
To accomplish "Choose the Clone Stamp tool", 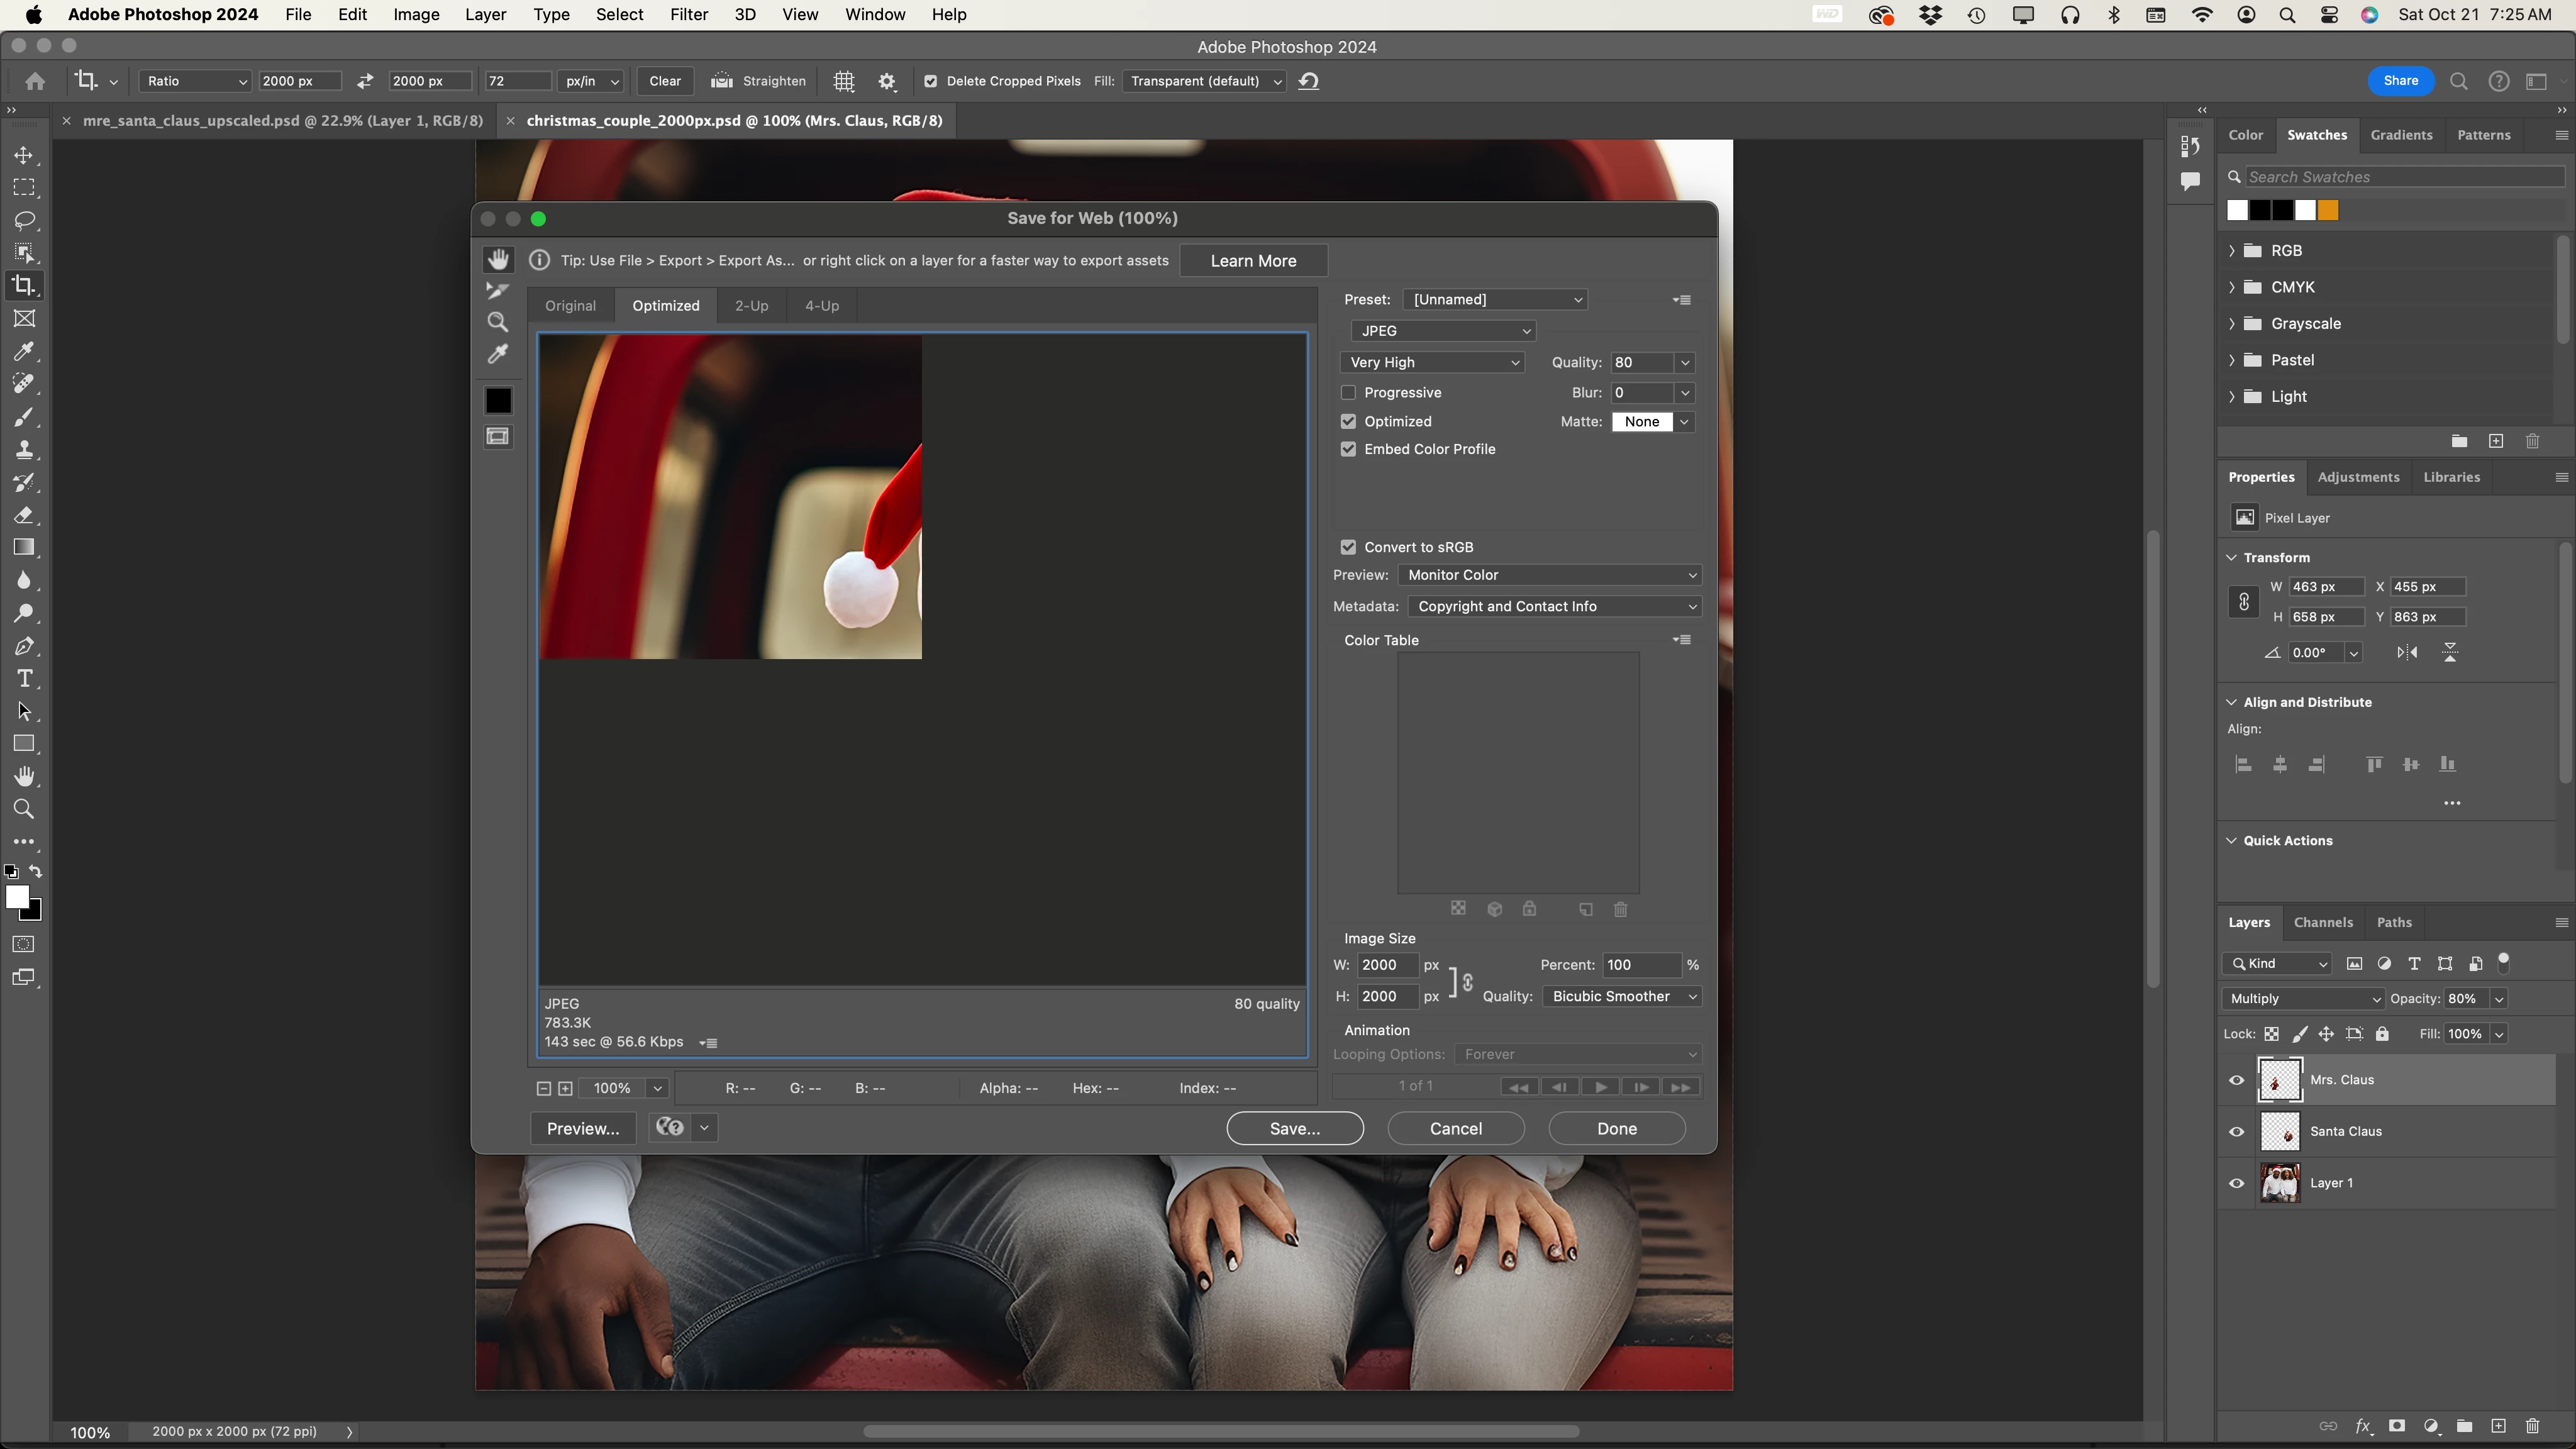I will (24, 449).
